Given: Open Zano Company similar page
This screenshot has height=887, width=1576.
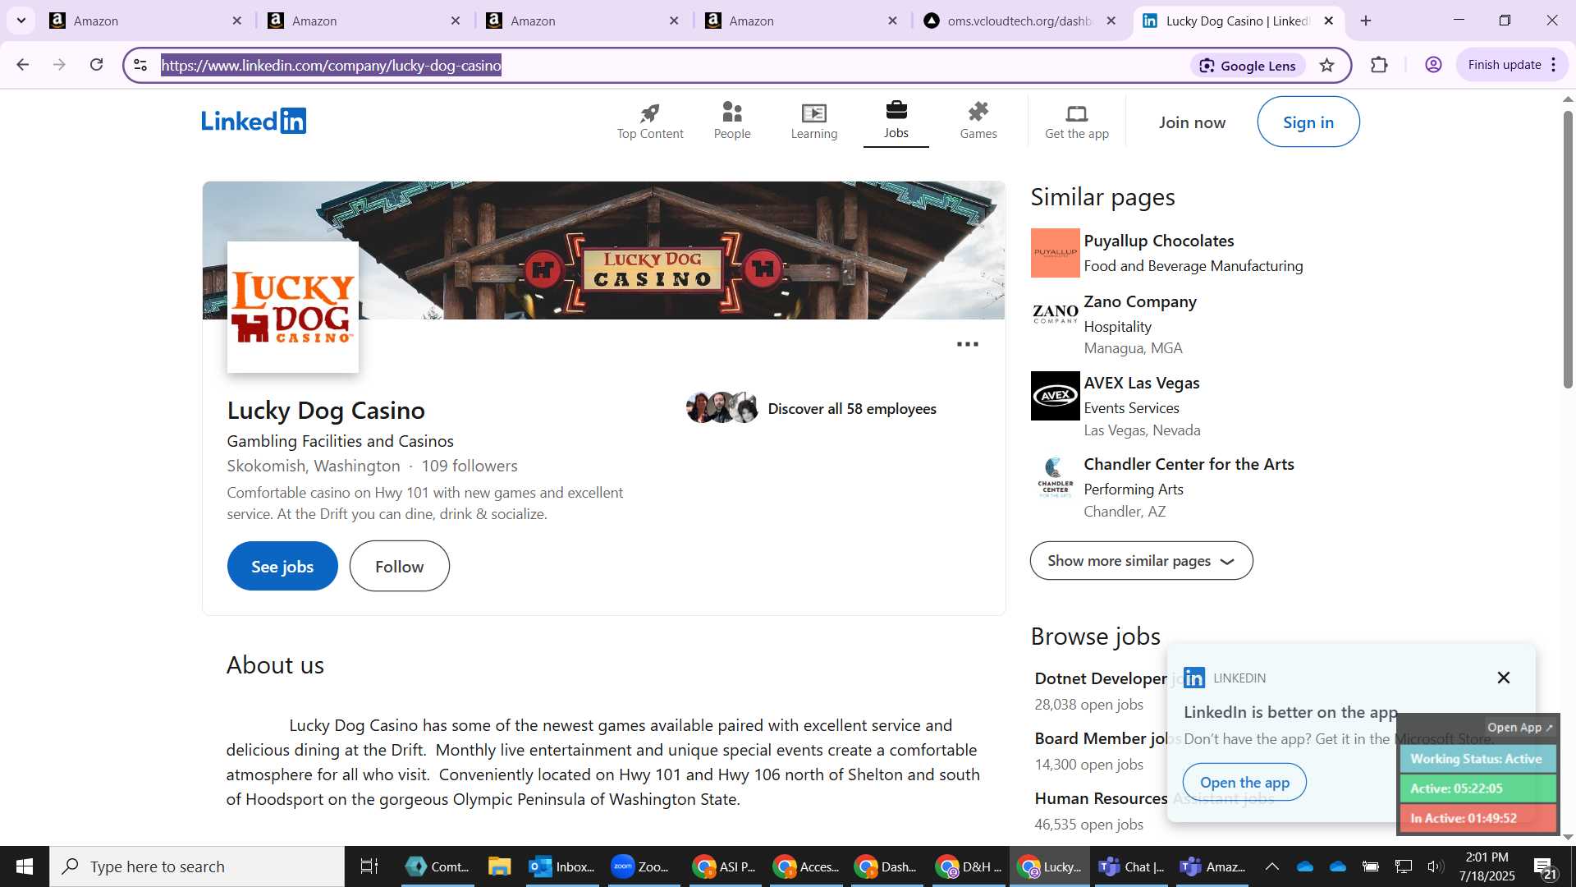Looking at the screenshot, I should pos(1140,301).
